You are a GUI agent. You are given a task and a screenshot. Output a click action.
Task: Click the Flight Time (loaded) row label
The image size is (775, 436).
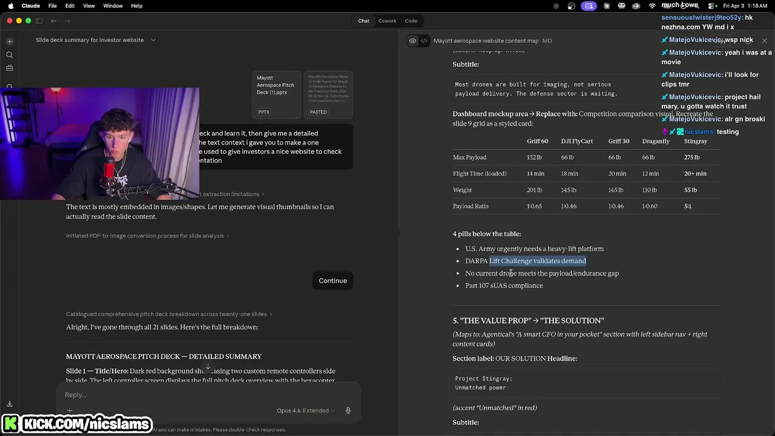(480, 174)
